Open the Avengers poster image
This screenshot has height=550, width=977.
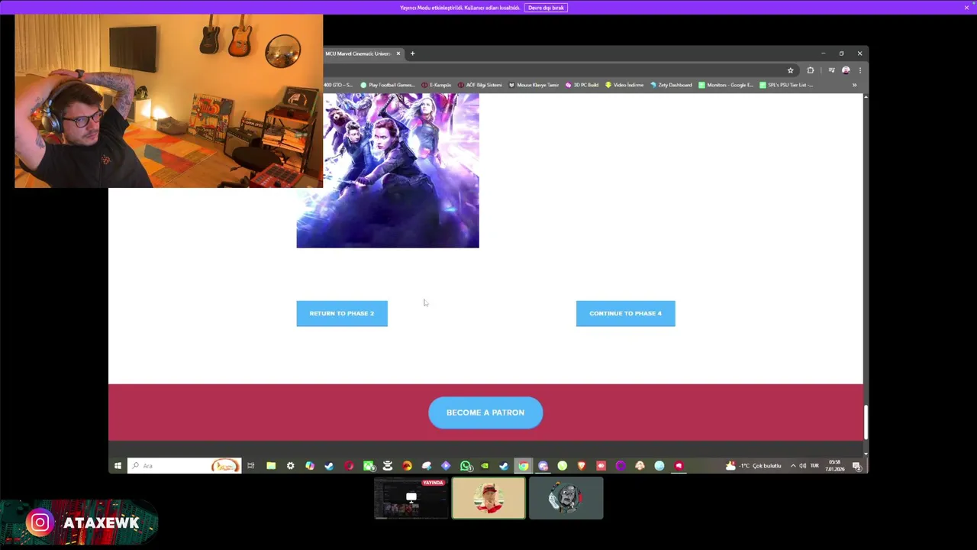tap(388, 170)
